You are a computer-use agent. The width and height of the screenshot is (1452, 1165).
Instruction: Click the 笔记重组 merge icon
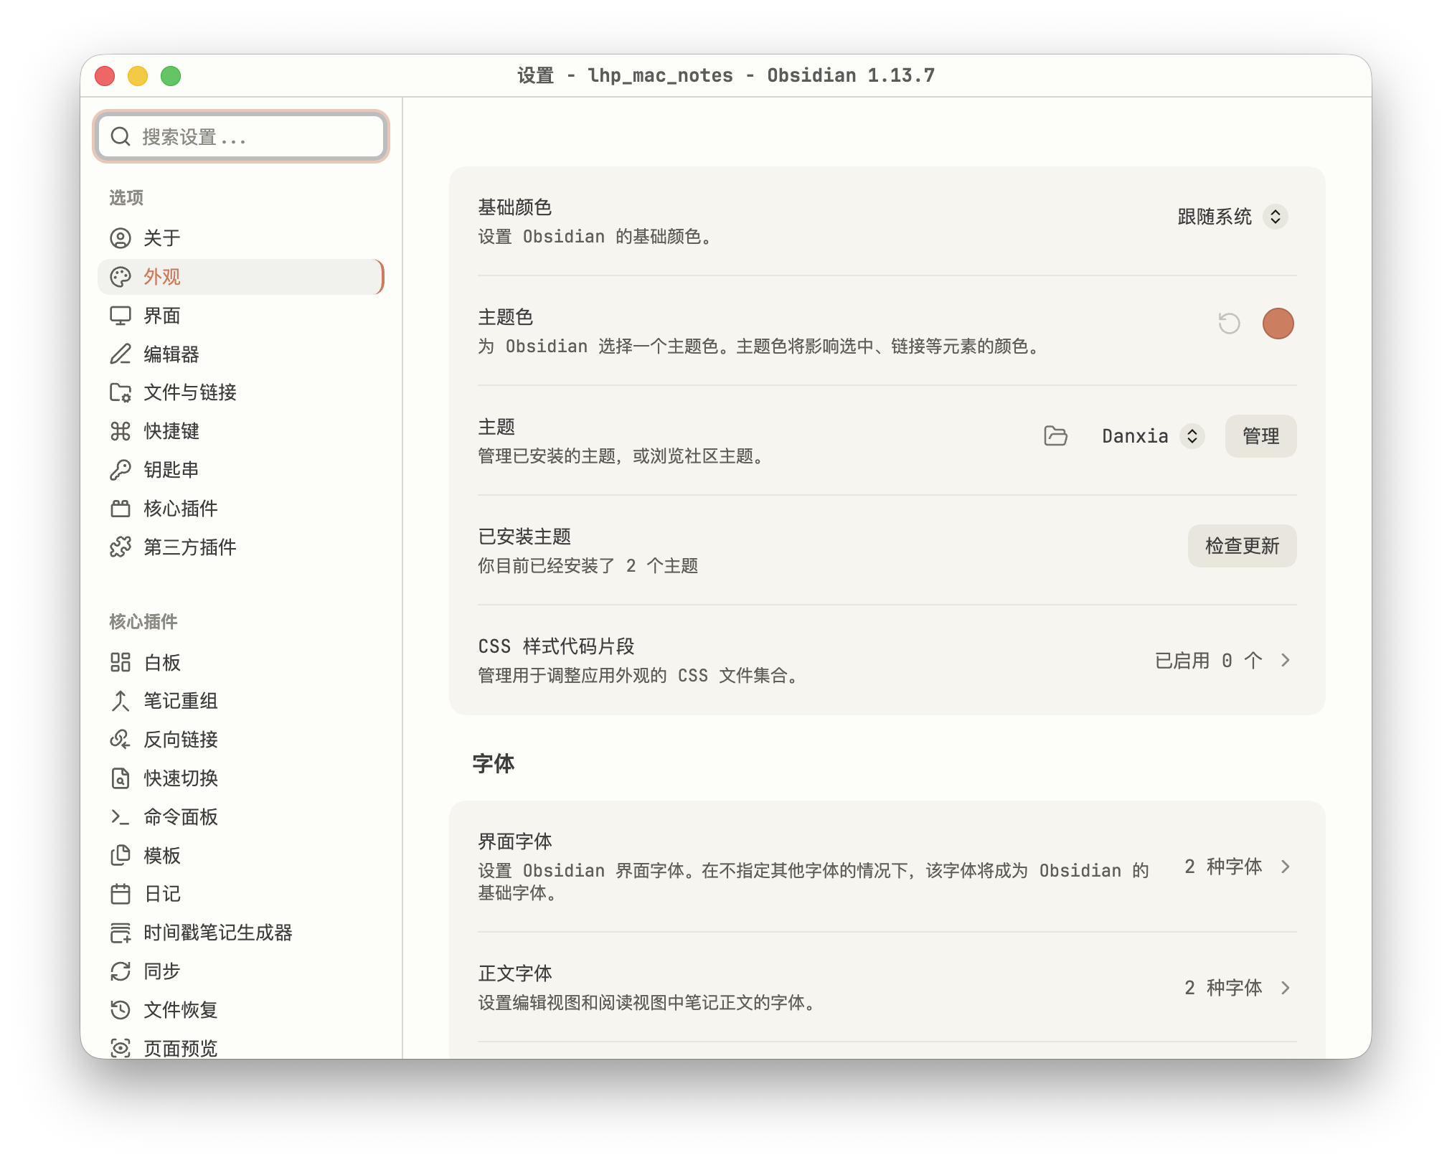(x=121, y=701)
